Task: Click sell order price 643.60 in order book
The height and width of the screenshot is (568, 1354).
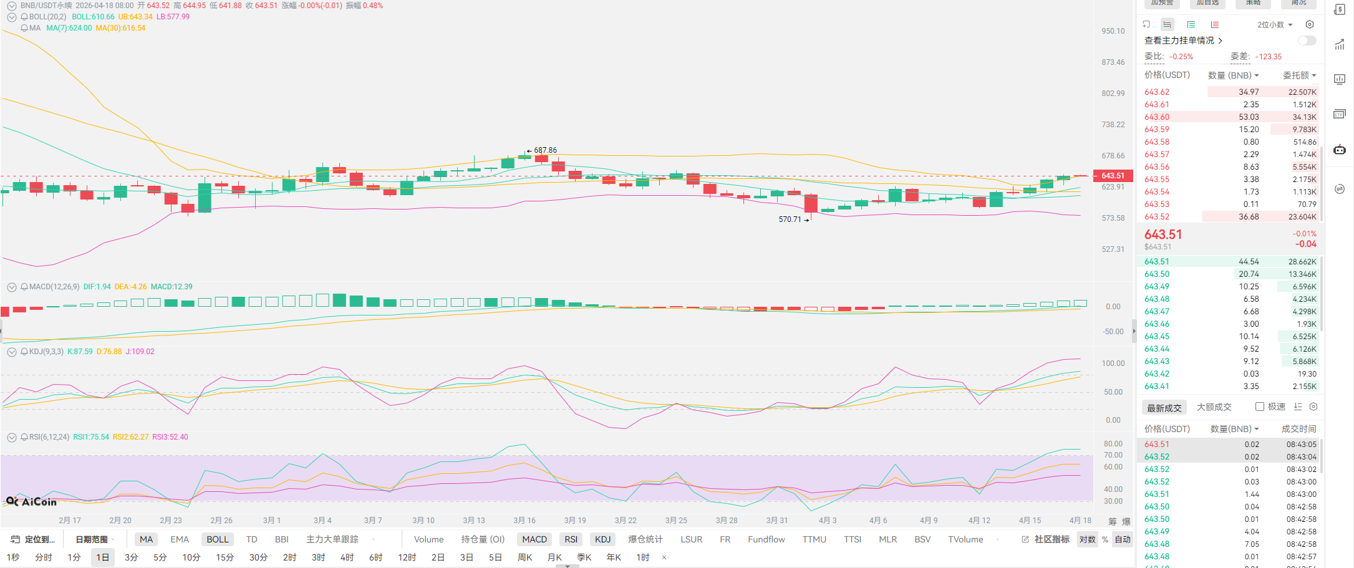Action: coord(1157,117)
